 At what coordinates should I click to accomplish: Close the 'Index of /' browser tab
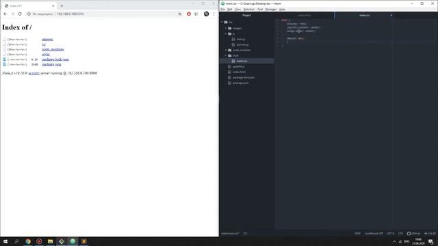pos(53,5)
